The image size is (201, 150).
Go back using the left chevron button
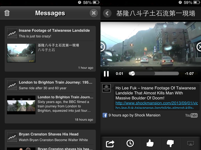(x=107, y=13)
